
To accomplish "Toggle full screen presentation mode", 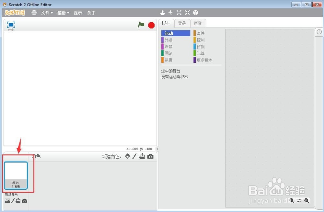I will coord(11,25).
